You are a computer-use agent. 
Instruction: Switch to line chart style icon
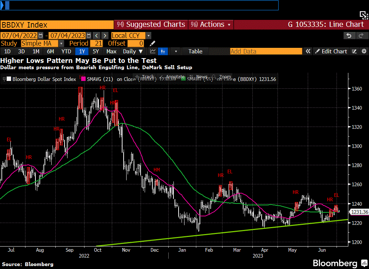pos(153,52)
